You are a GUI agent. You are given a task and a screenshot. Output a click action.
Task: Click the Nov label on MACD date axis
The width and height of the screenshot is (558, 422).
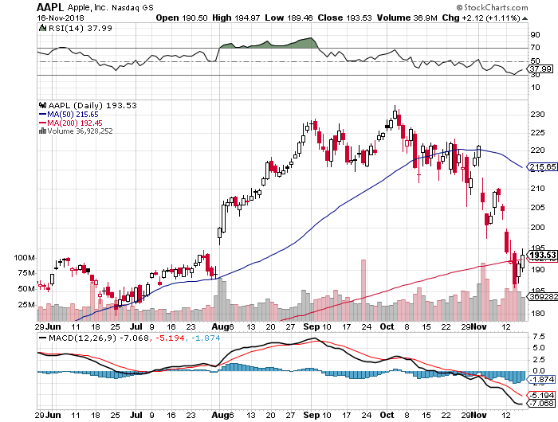pos(479,416)
